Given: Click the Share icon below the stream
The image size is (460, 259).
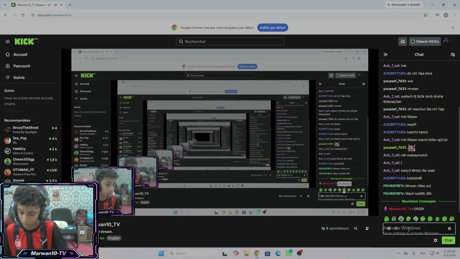Looking at the screenshot, I should click(355, 228).
